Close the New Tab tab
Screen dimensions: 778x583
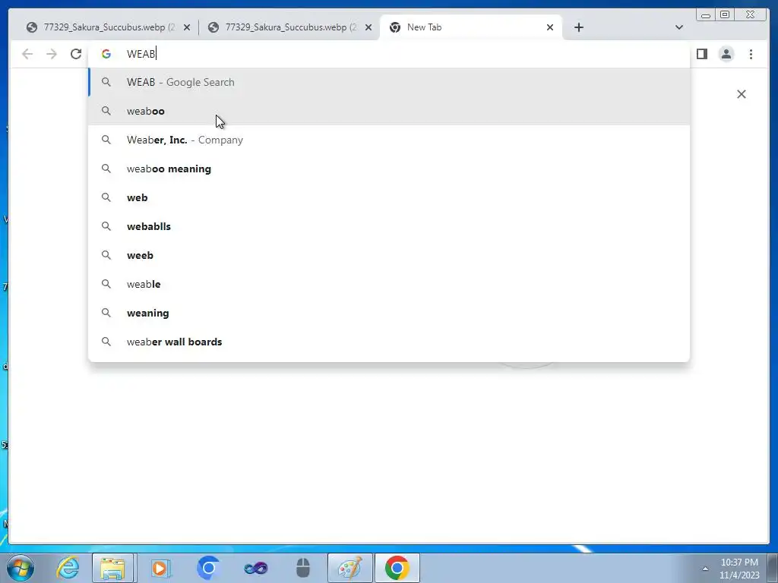pos(550,28)
